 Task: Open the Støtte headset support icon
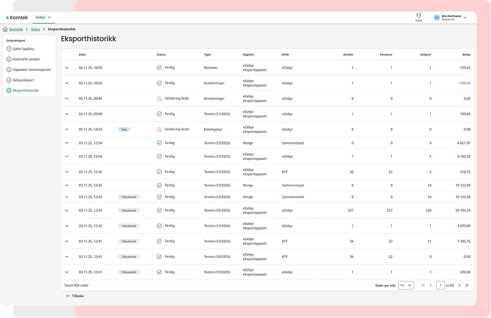418,16
